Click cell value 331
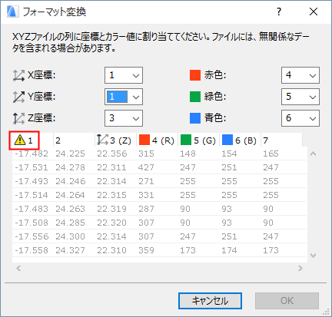The height and width of the screenshot is (317, 332). 146,195
